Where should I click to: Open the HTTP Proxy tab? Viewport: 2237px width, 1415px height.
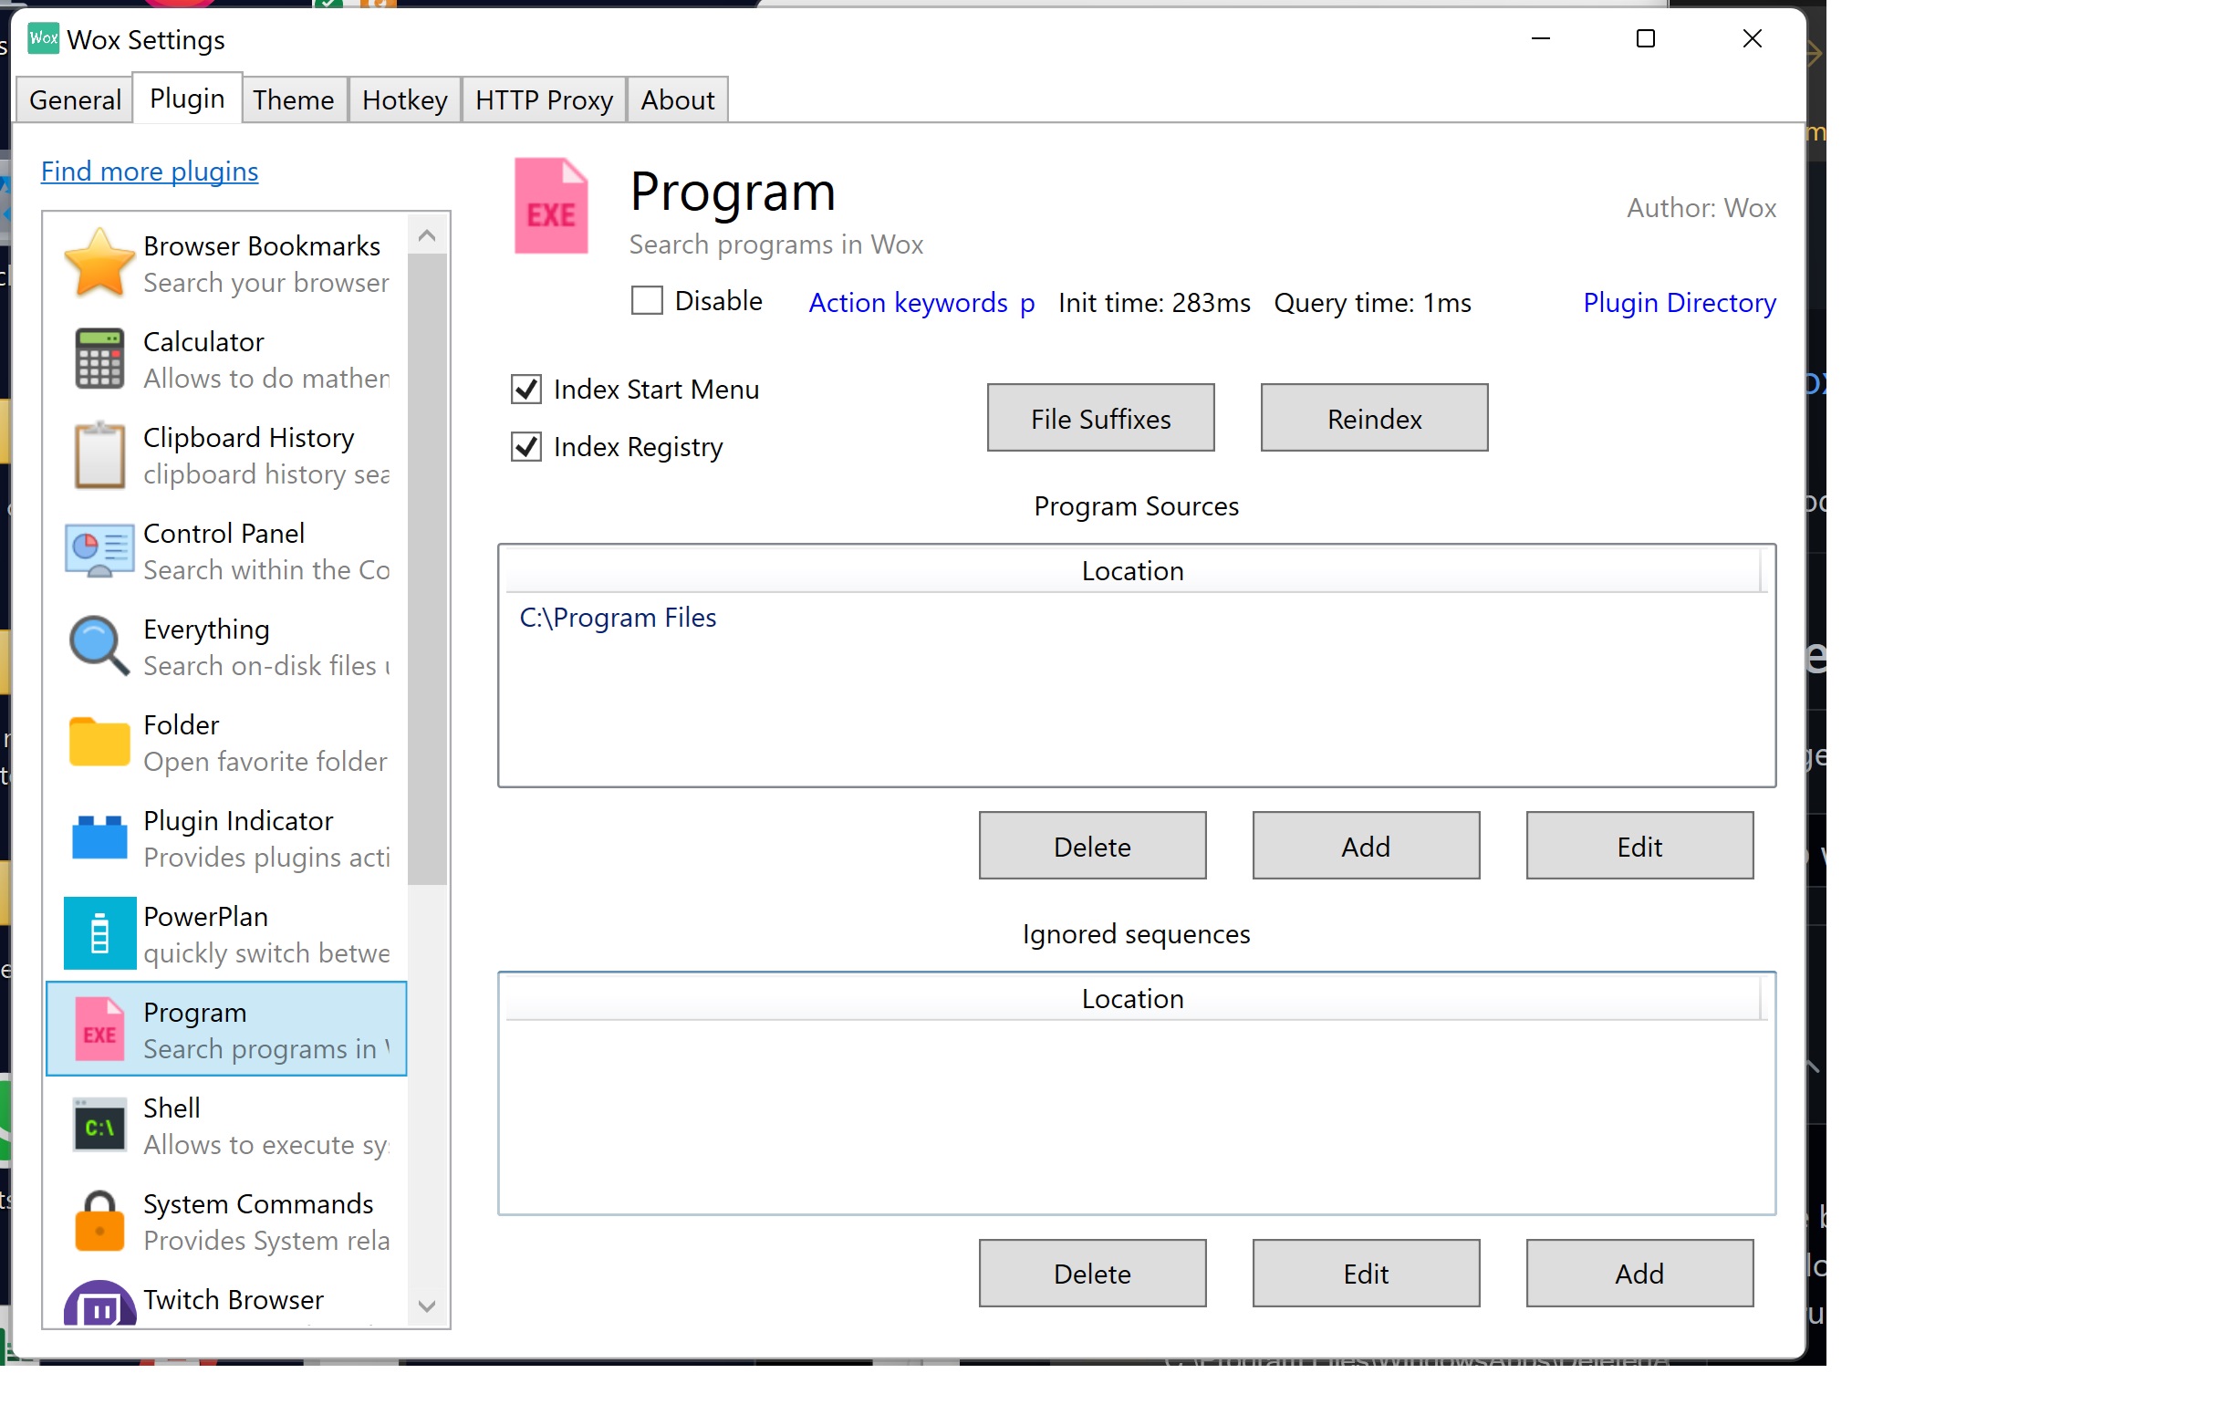[544, 99]
